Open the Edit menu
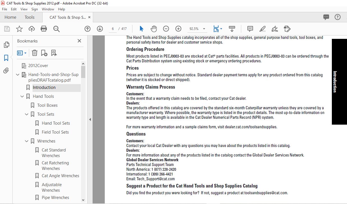Viewport: 347px width, 204px height. (14, 9)
